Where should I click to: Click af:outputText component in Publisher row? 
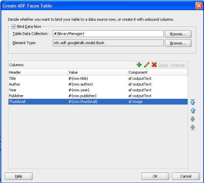(158, 96)
